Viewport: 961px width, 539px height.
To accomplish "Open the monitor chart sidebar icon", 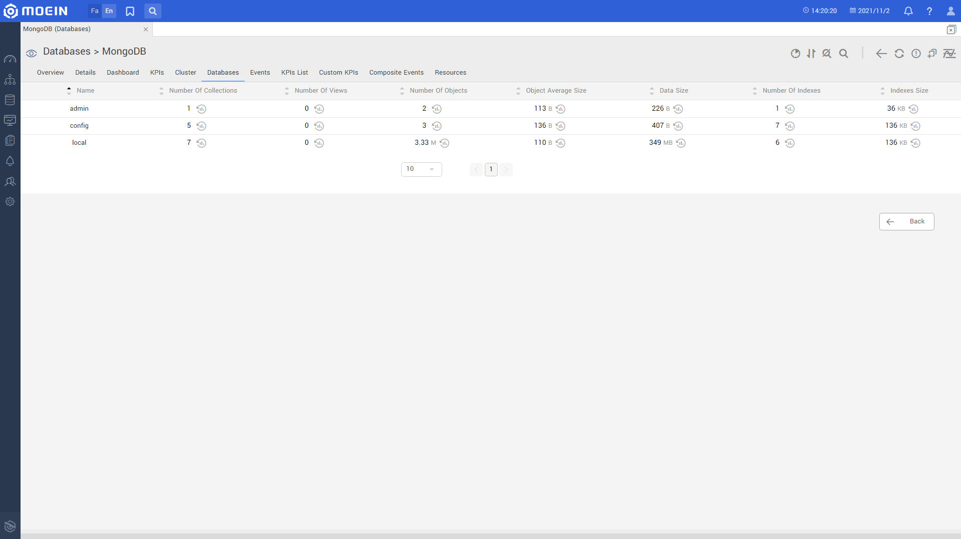I will coord(10,120).
